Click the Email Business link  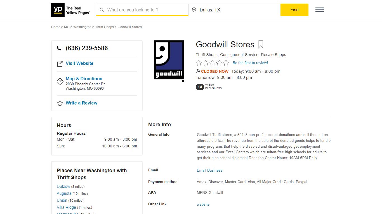click(x=210, y=170)
